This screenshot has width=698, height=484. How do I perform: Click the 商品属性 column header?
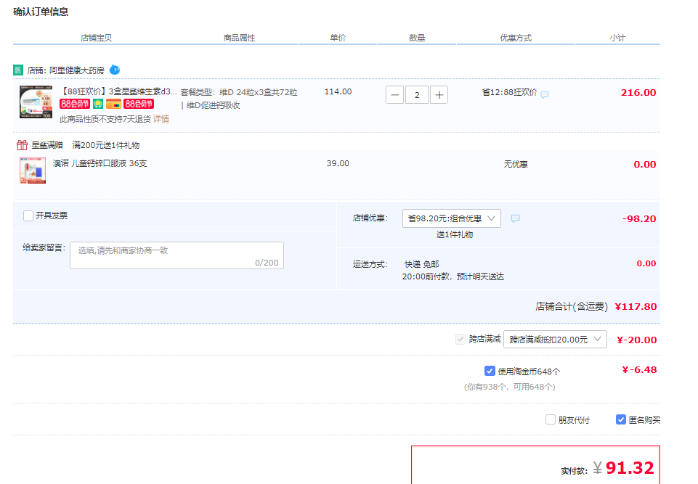pos(240,38)
